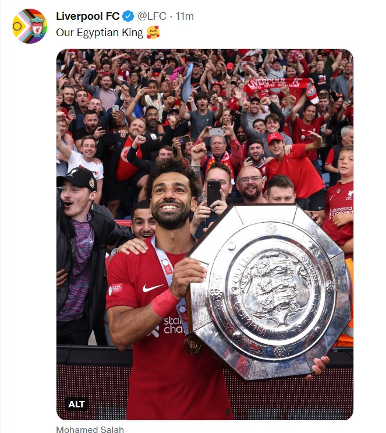Click the gold medal hanging beside the shield
Image resolution: width=386 pixels, height=433 pixels.
(x=192, y=344)
